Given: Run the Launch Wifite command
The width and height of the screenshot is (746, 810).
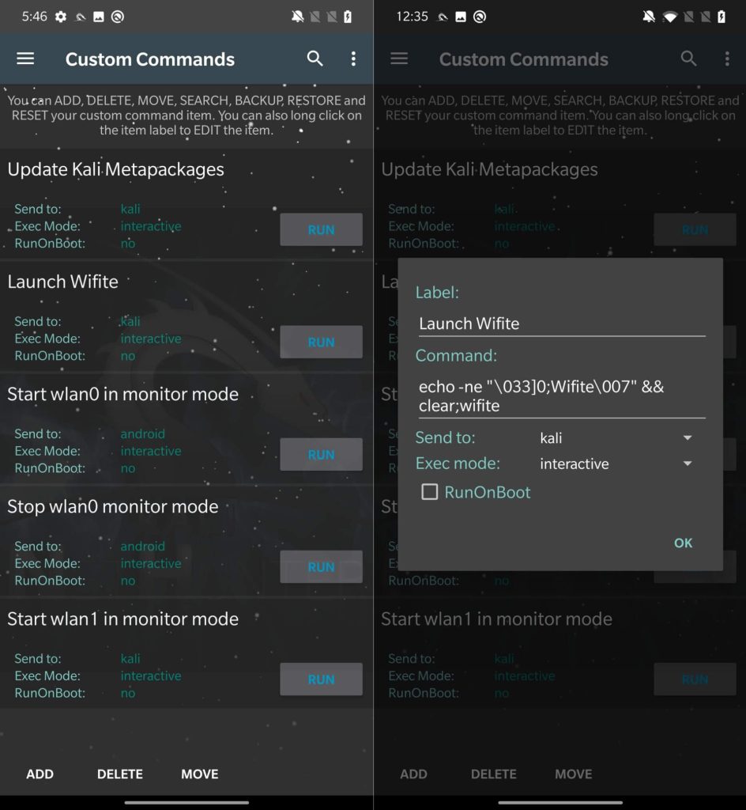Looking at the screenshot, I should pos(321,342).
